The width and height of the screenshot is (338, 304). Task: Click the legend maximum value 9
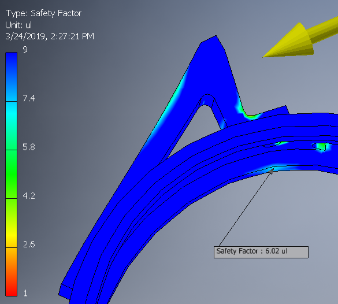(x=25, y=50)
